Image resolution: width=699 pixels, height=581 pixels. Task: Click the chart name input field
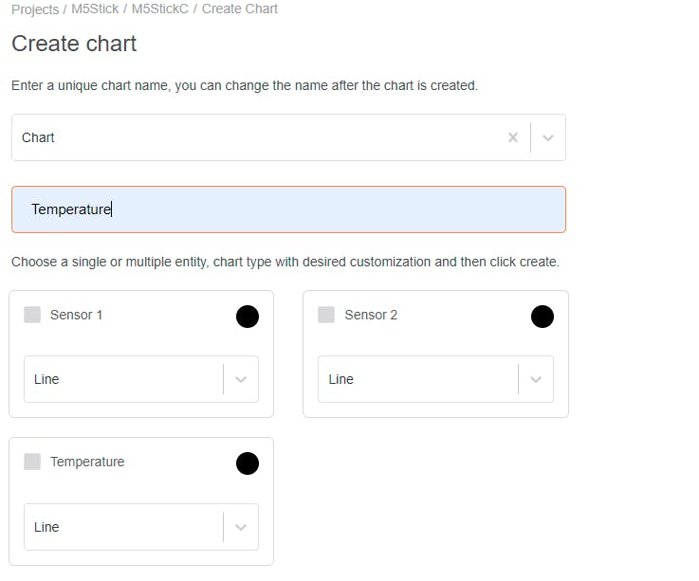coord(288,209)
